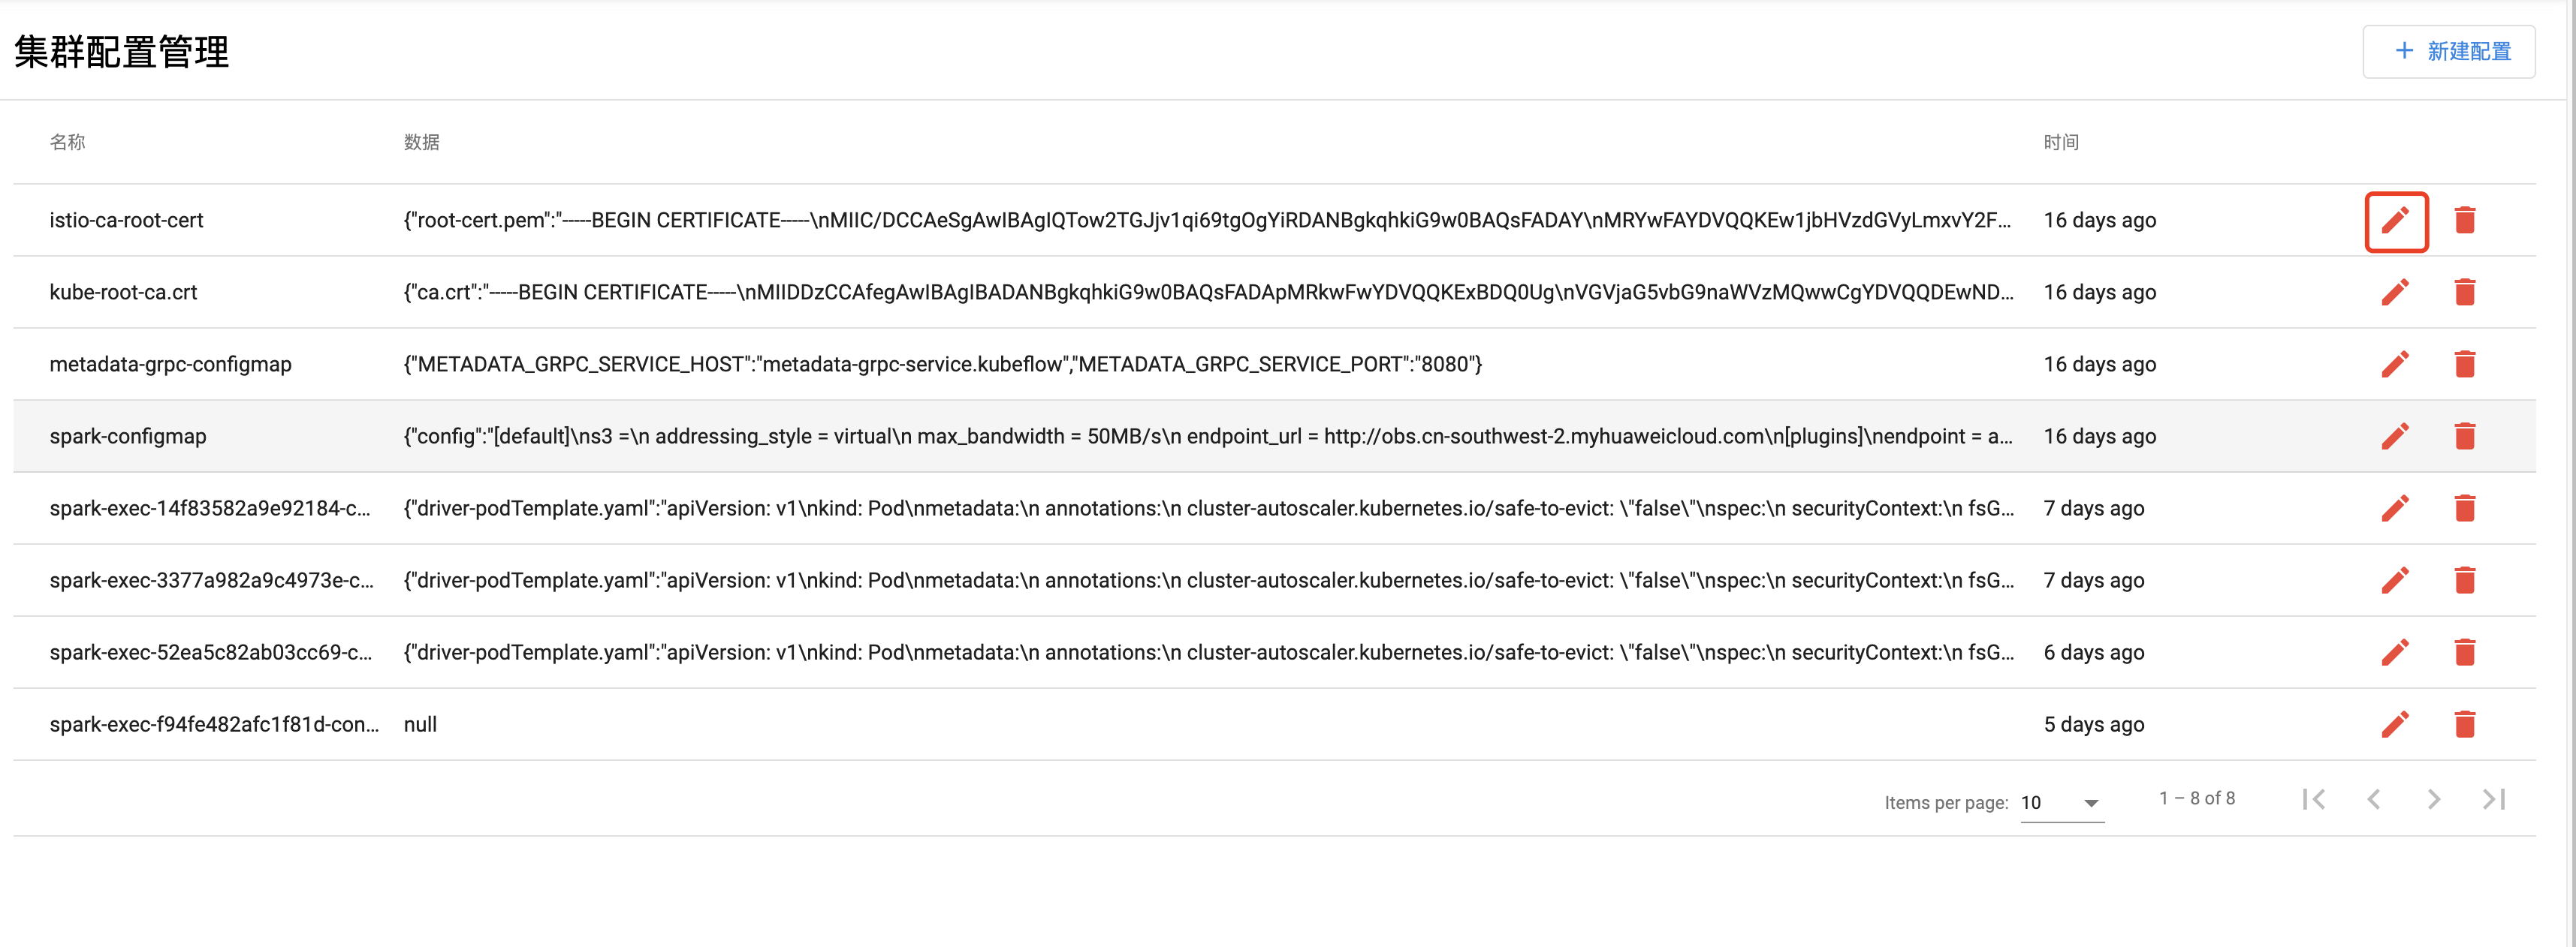Delete the metadata-grpc-configmap row
This screenshot has height=947, width=2576.
click(x=2464, y=365)
